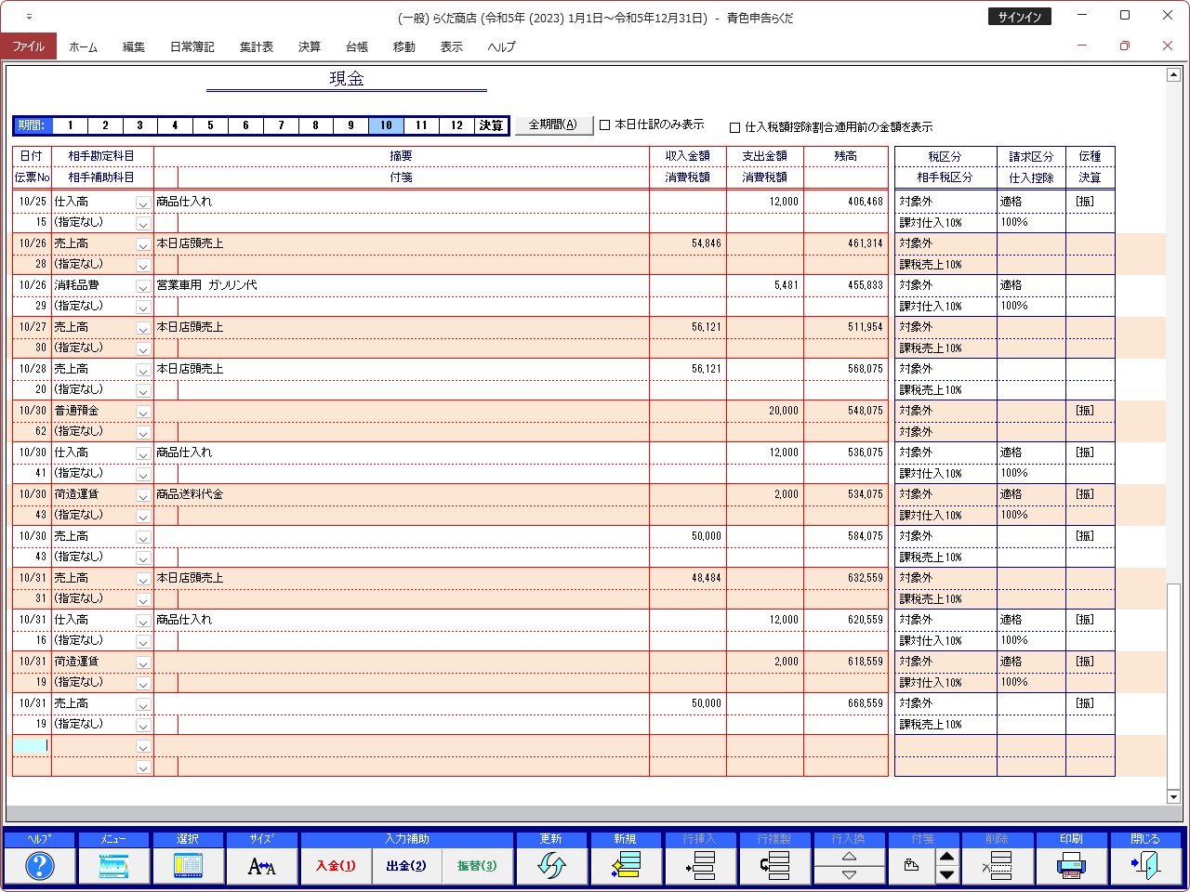Open sub-account dropdown under 10/28 売上高
Viewport: 1190px width, 892px height.
click(x=143, y=390)
